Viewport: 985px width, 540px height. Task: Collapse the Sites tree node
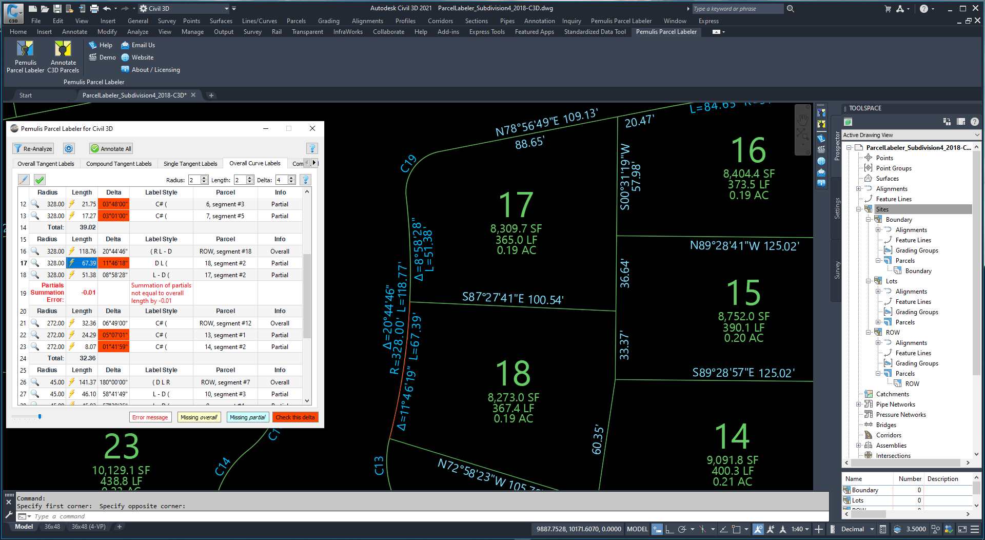click(859, 209)
